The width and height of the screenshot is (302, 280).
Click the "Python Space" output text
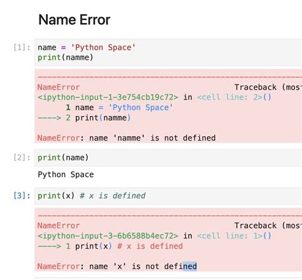pyautogui.click(x=66, y=174)
